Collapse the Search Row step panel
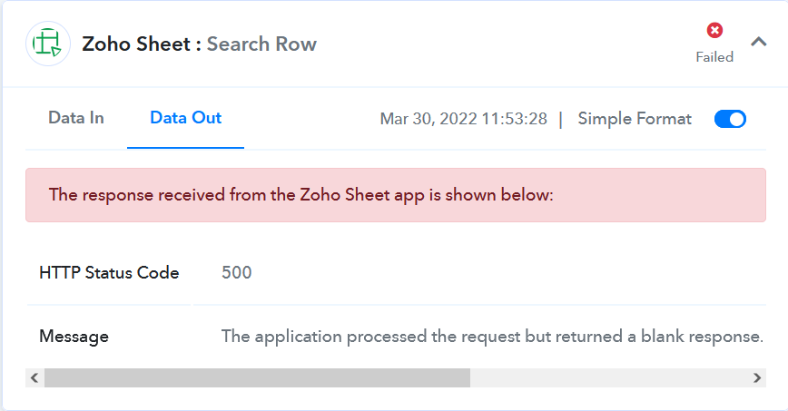Image resolution: width=788 pixels, height=411 pixels. click(758, 42)
